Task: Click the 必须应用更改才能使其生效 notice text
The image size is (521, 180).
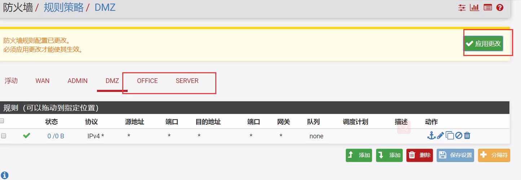Action: pos(43,49)
